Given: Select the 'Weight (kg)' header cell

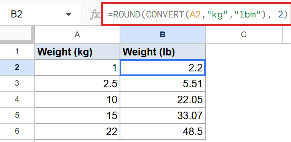Looking at the screenshot, I should (77, 52).
